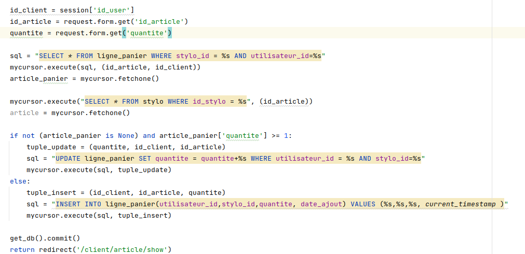Click the greyed-out article variable name
The image size is (525, 254).
point(24,113)
